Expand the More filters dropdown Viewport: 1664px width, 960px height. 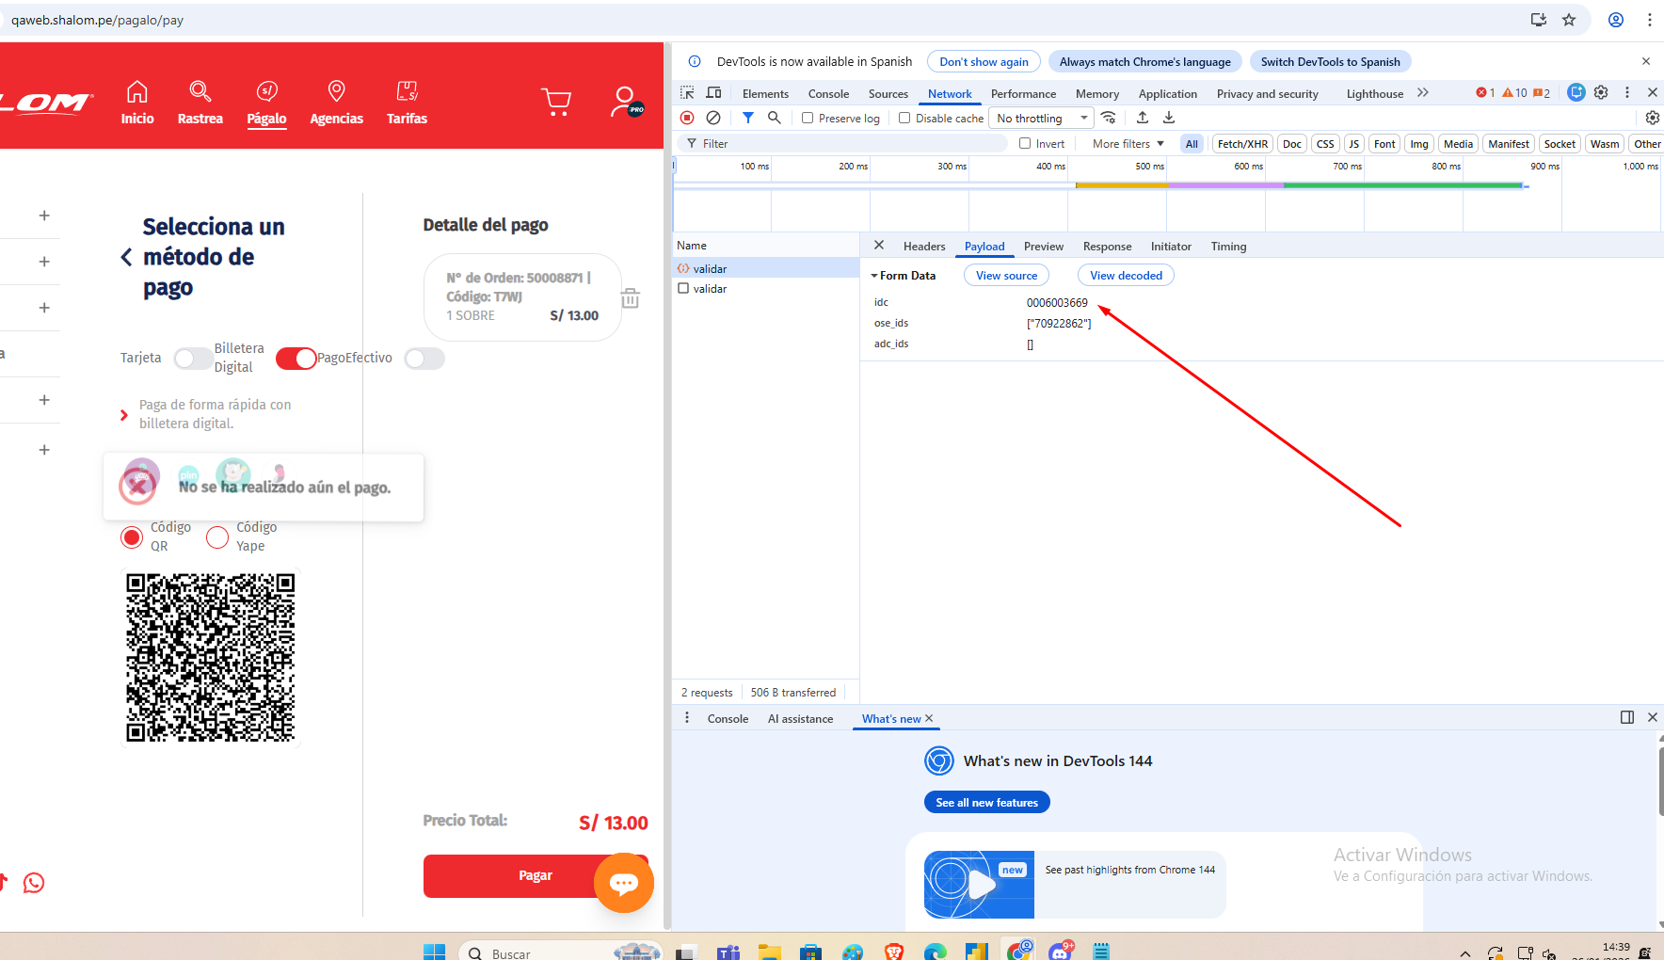coord(1128,144)
